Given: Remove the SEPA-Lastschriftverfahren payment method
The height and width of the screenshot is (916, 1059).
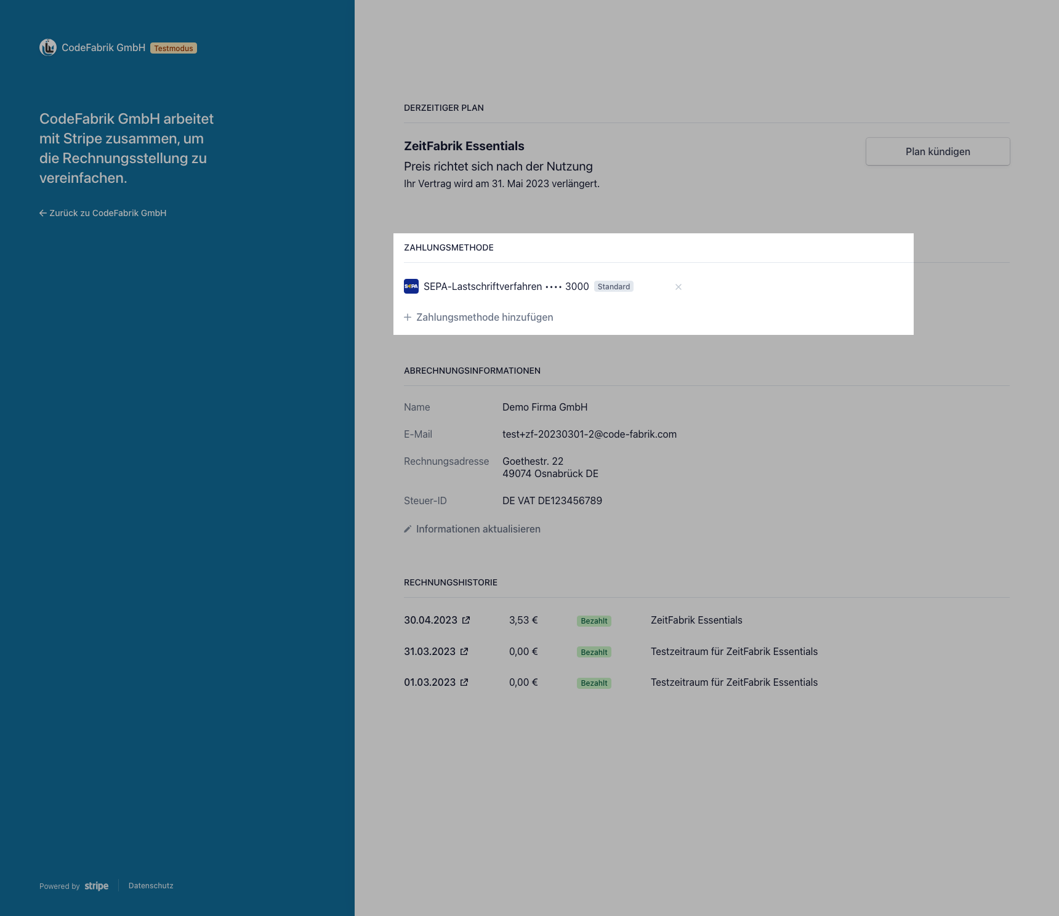Looking at the screenshot, I should click(x=678, y=287).
